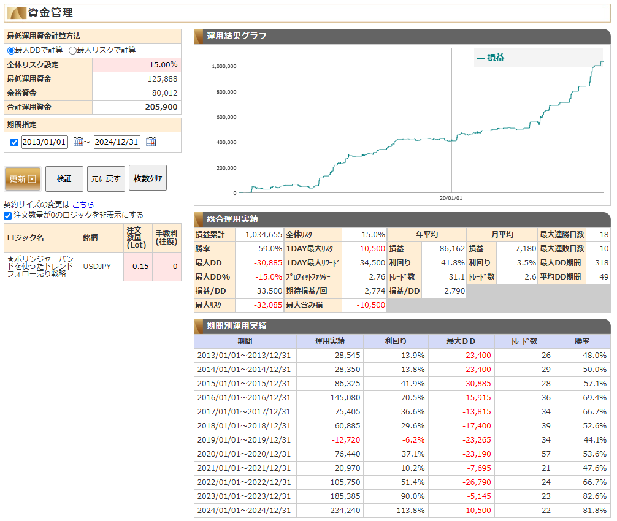The height and width of the screenshot is (521, 617).
Task: Select the 2024/01/01～2024/12/31 period row
Action: [402, 511]
